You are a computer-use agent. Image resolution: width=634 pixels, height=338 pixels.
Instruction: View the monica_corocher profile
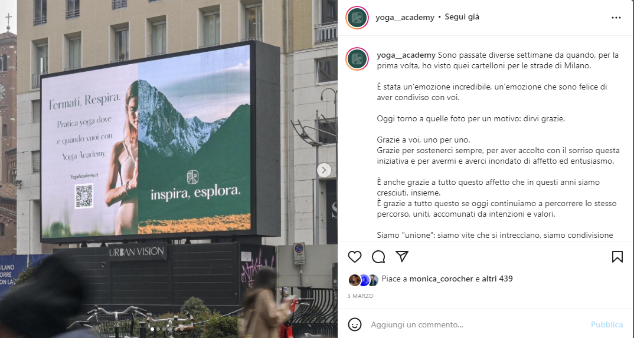pyautogui.click(x=441, y=279)
